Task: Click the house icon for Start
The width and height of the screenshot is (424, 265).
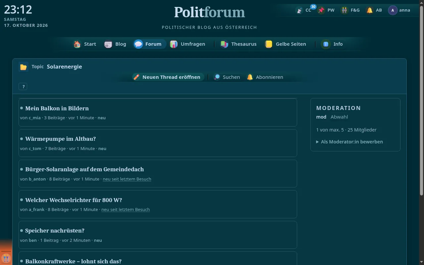Action: (x=77, y=44)
